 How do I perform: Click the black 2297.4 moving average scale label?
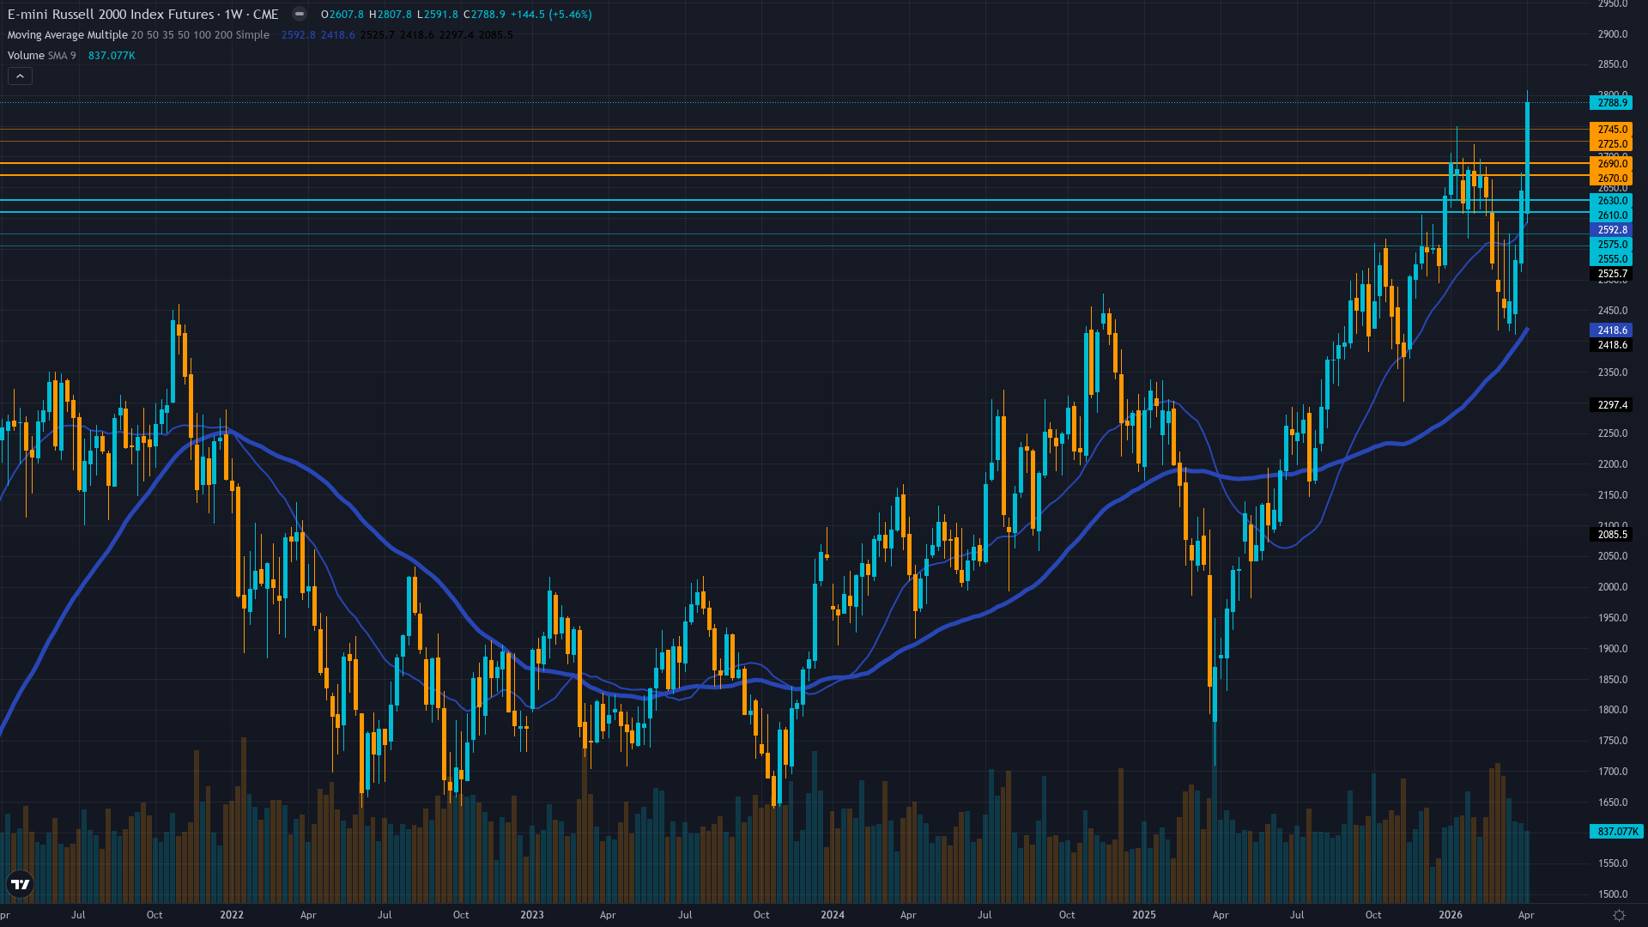[x=1611, y=405]
